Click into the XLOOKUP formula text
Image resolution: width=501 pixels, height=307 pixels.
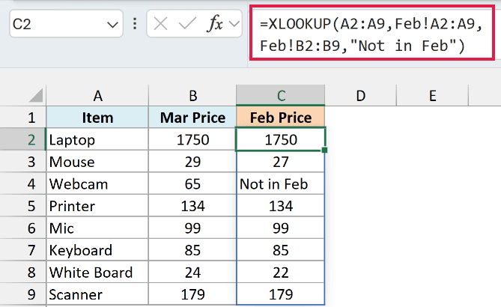[372, 35]
